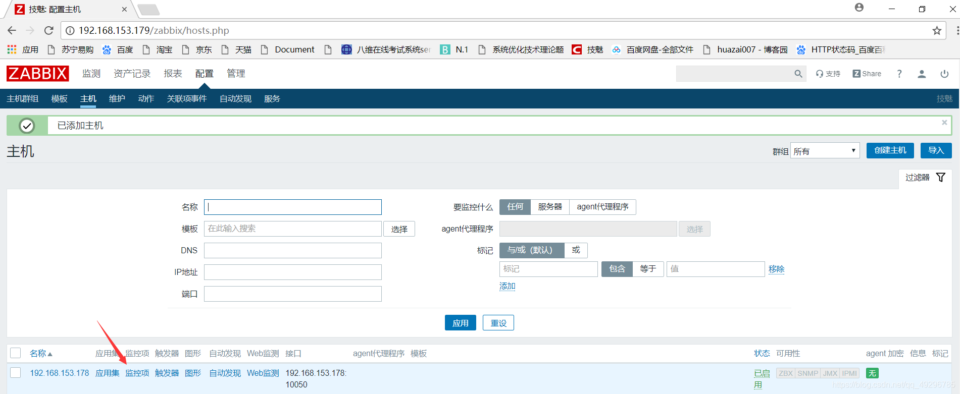The height and width of the screenshot is (394, 960).
Task: Tick checkbox for host 192.168.153.178
Action: click(16, 373)
